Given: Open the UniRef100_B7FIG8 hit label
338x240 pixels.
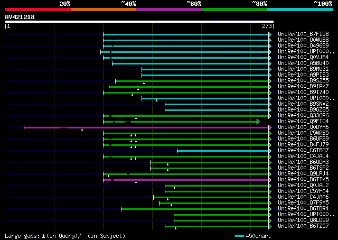Looking at the screenshot, I should click(x=303, y=34).
